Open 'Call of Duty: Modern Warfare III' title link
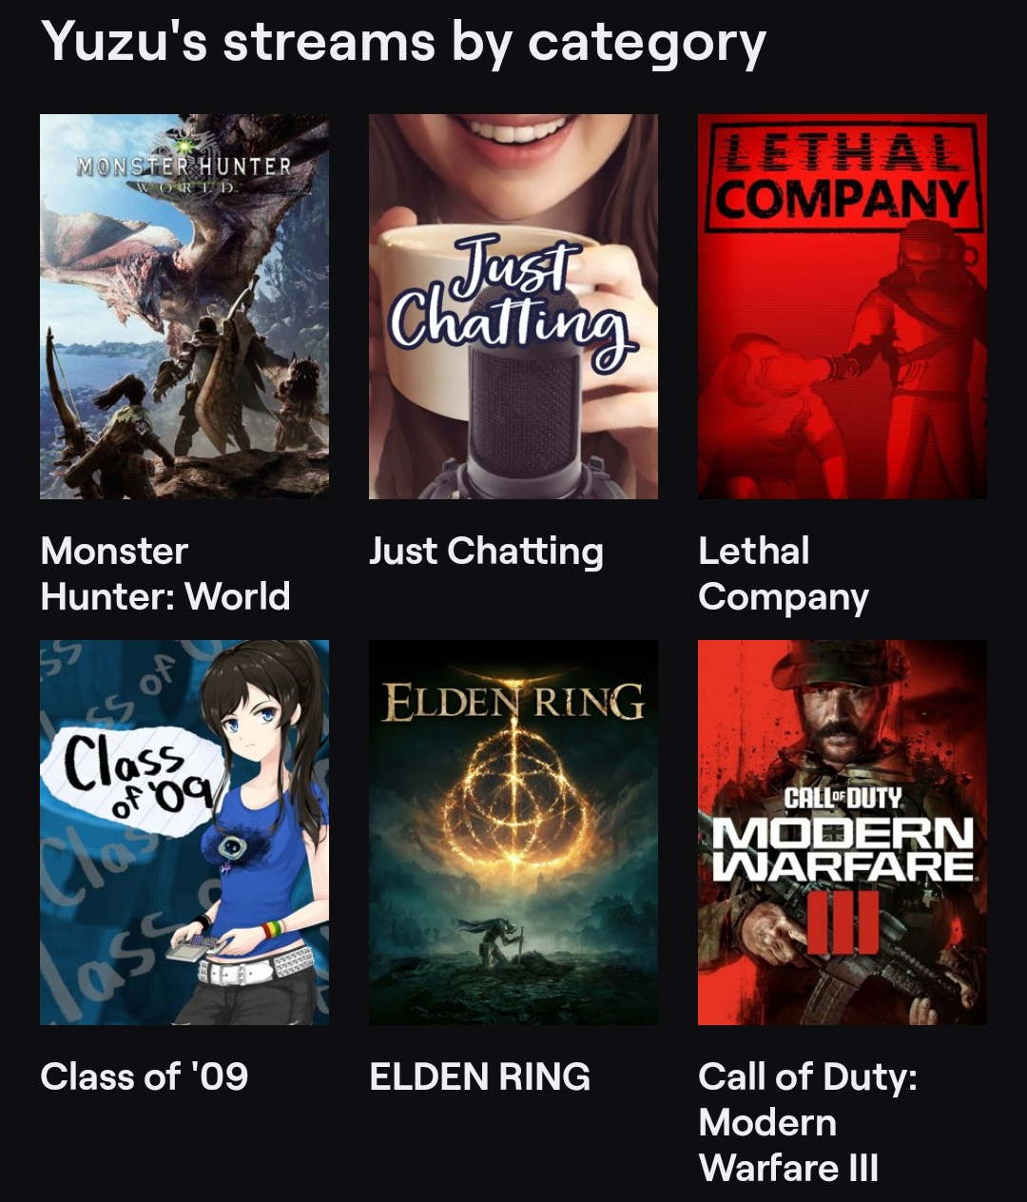Screen dimensions: 1027x1202 tap(808, 1122)
